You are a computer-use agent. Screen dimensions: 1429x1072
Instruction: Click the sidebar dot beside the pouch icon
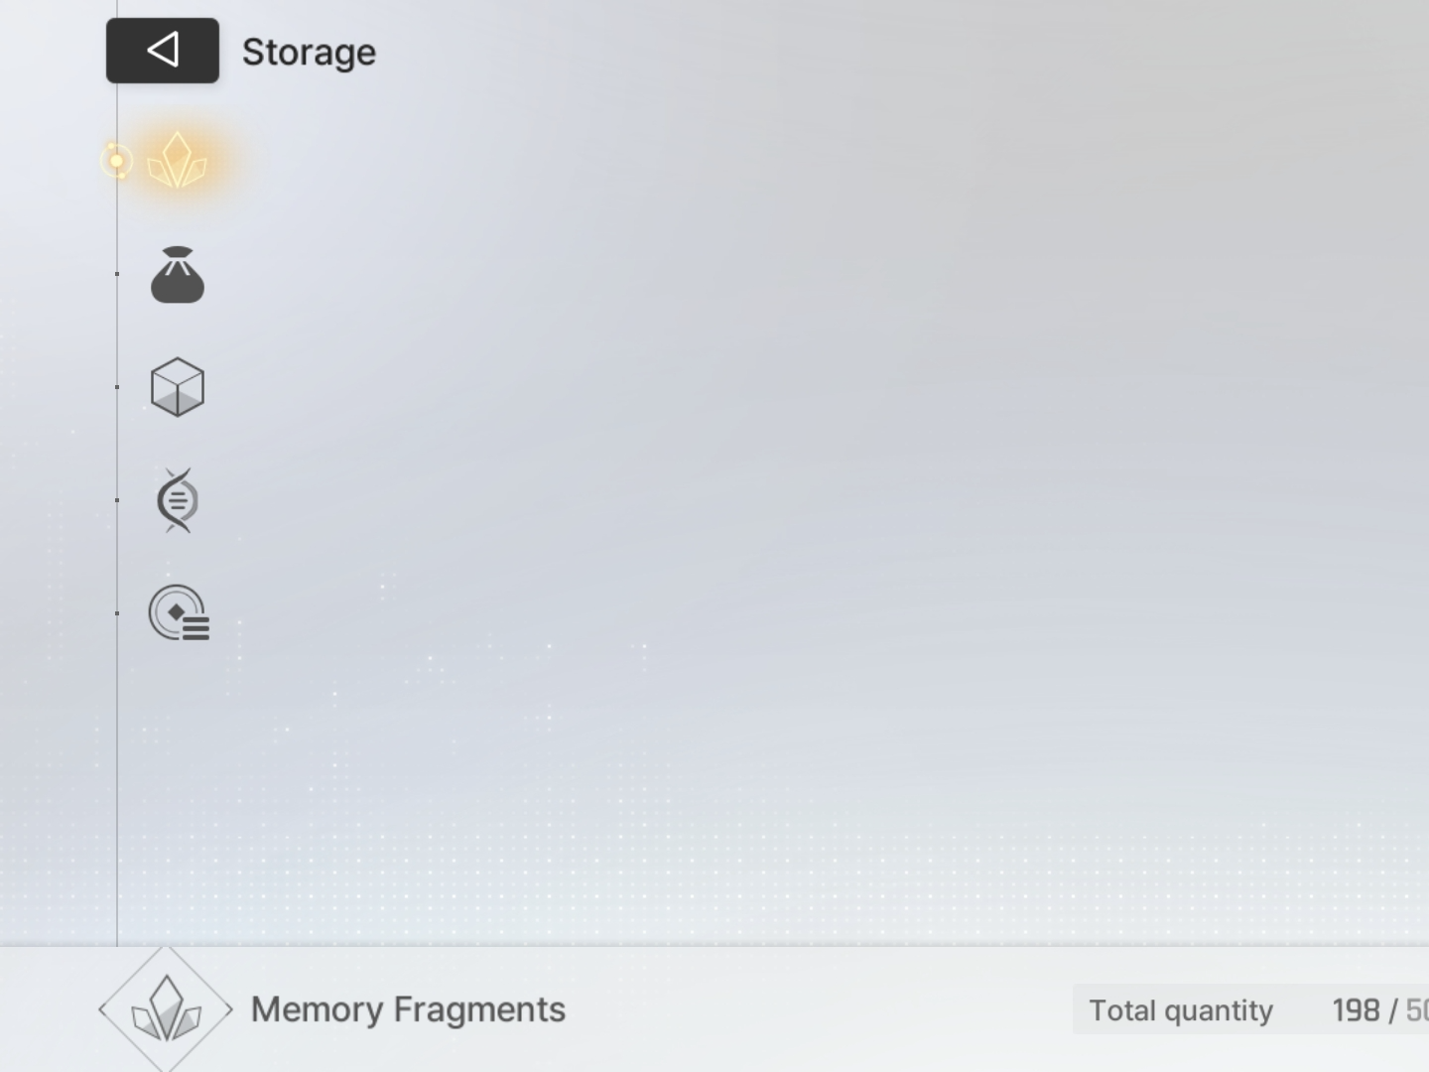[117, 274]
